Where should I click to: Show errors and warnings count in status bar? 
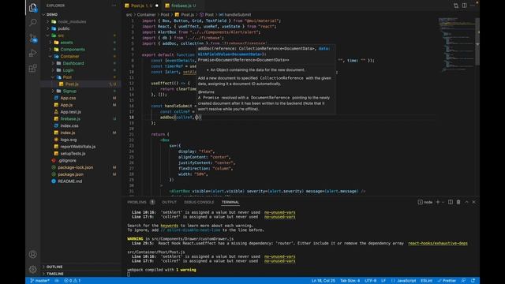[x=72, y=281]
